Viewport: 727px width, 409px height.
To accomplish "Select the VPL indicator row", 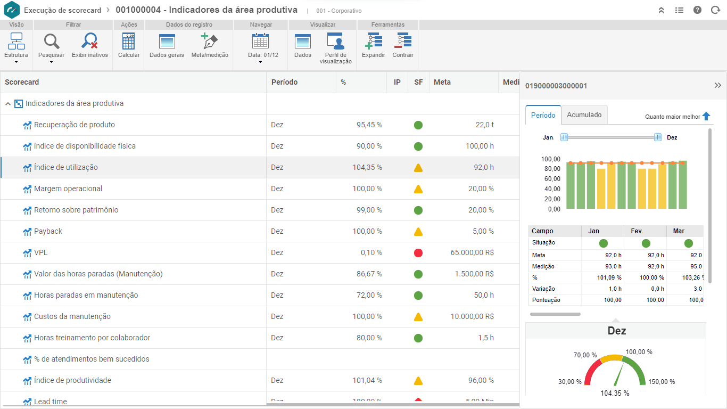I will pyautogui.click(x=41, y=252).
